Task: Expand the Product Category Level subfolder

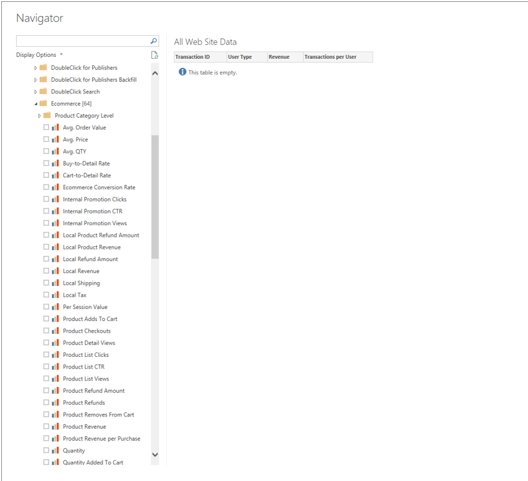Action: (40, 116)
